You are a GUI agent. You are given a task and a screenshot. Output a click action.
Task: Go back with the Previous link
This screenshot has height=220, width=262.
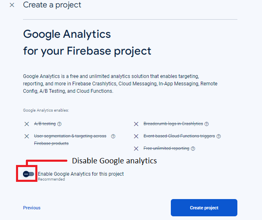tap(32, 208)
